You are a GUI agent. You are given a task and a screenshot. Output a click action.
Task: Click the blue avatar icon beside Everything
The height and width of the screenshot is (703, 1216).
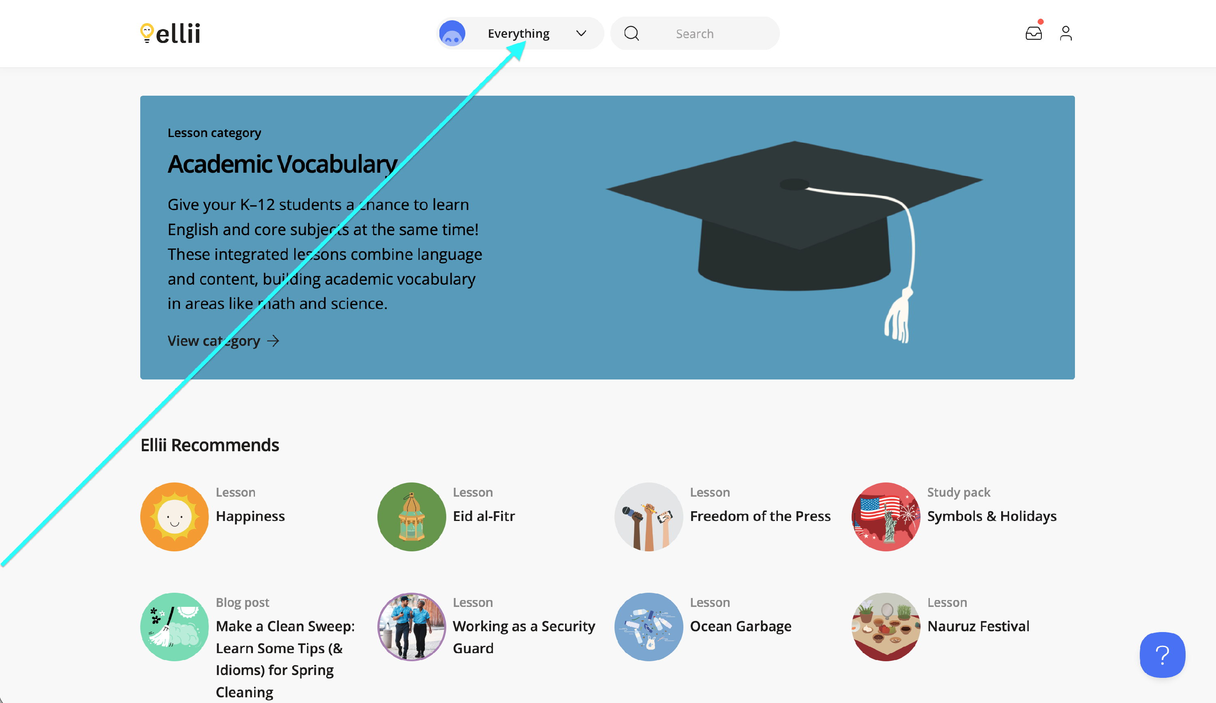(452, 33)
